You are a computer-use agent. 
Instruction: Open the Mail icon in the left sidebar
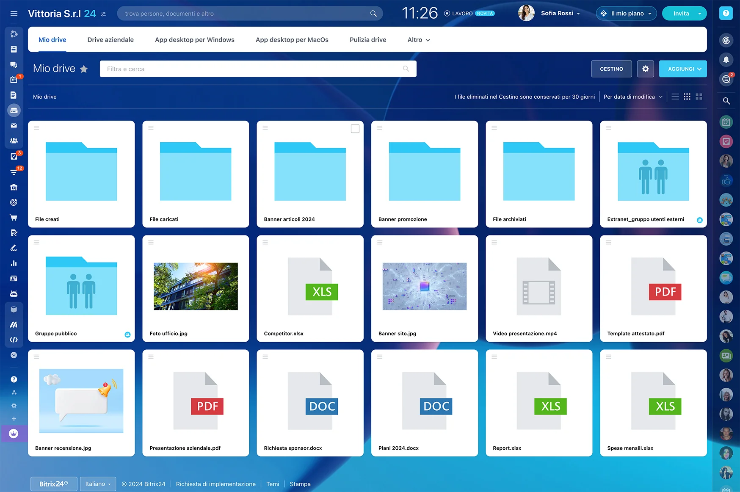pos(14,125)
